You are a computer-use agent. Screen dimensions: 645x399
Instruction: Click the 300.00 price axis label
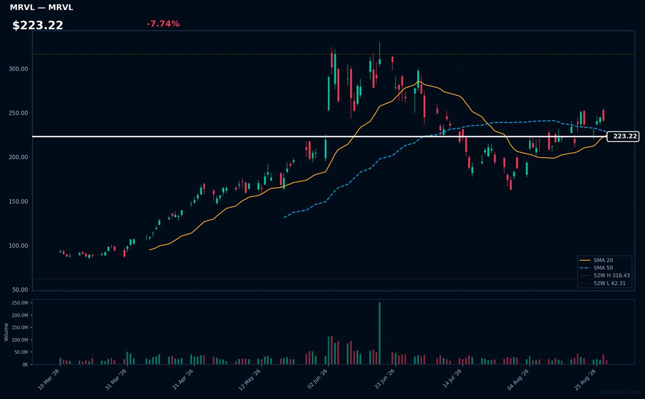(18, 69)
